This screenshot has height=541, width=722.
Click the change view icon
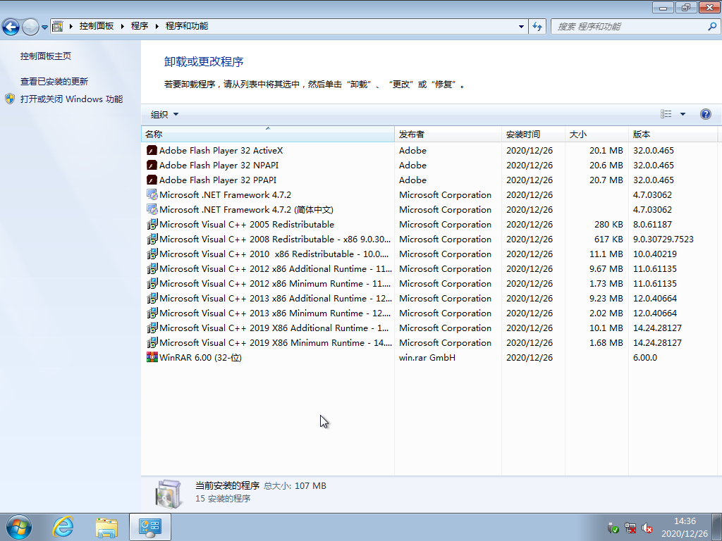pos(666,114)
